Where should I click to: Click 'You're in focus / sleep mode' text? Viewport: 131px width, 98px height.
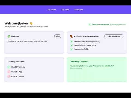[85, 45]
